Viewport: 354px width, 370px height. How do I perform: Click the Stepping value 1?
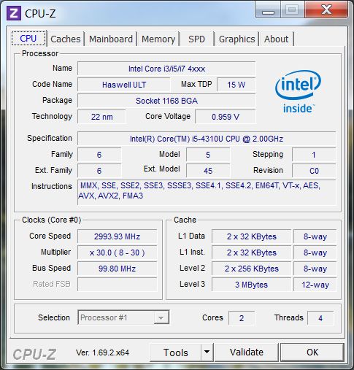pyautogui.click(x=314, y=155)
